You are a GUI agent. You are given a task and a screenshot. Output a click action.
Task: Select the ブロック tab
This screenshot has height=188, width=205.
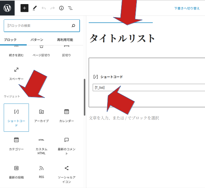pos(10,40)
